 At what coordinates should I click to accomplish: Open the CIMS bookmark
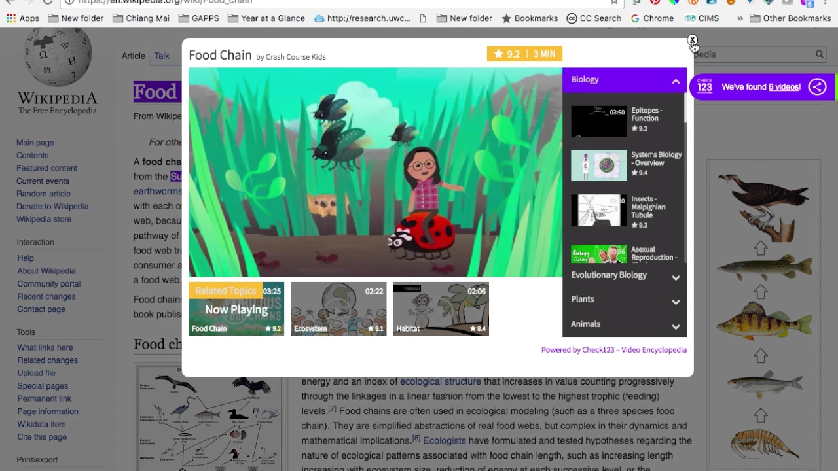pyautogui.click(x=702, y=18)
